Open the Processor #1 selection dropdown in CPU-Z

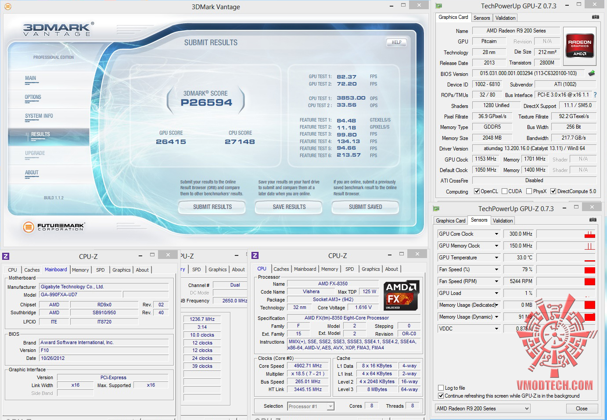pyautogui.click(x=311, y=406)
